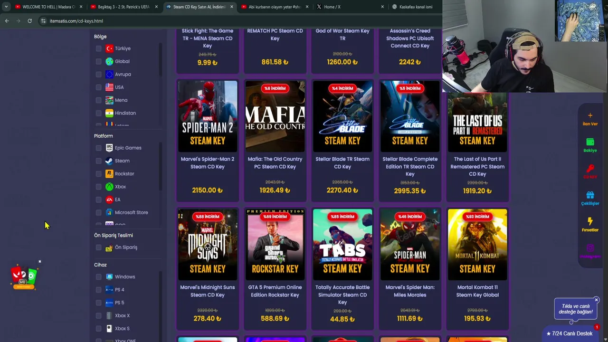The image size is (608, 342).
Task: Open the Bakiye wallet icon
Action: (590, 142)
